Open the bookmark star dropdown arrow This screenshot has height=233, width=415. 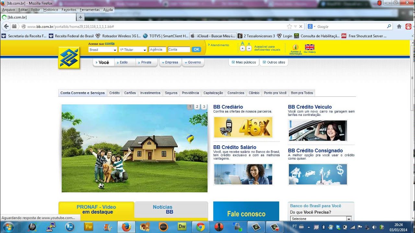point(295,27)
